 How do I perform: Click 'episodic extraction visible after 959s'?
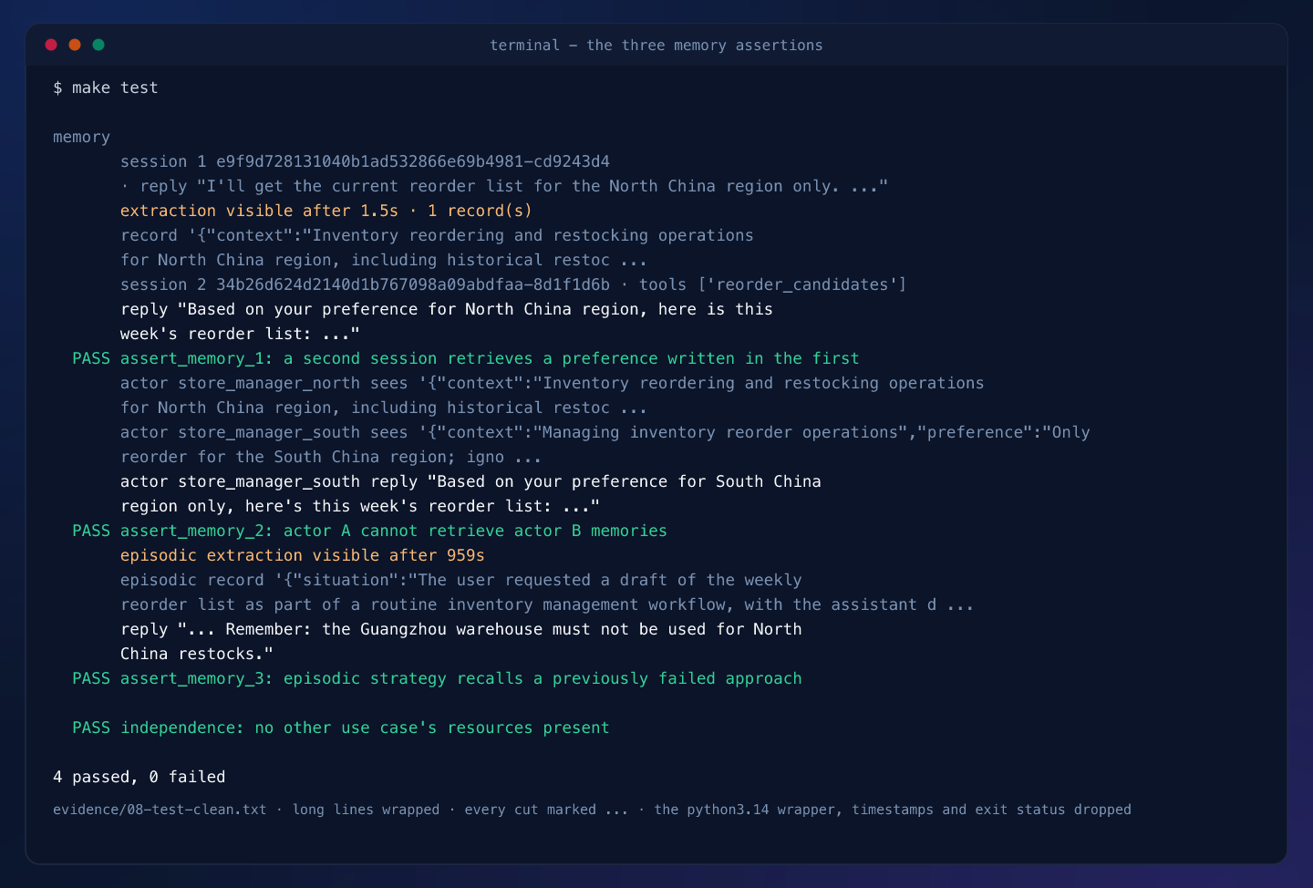point(302,555)
